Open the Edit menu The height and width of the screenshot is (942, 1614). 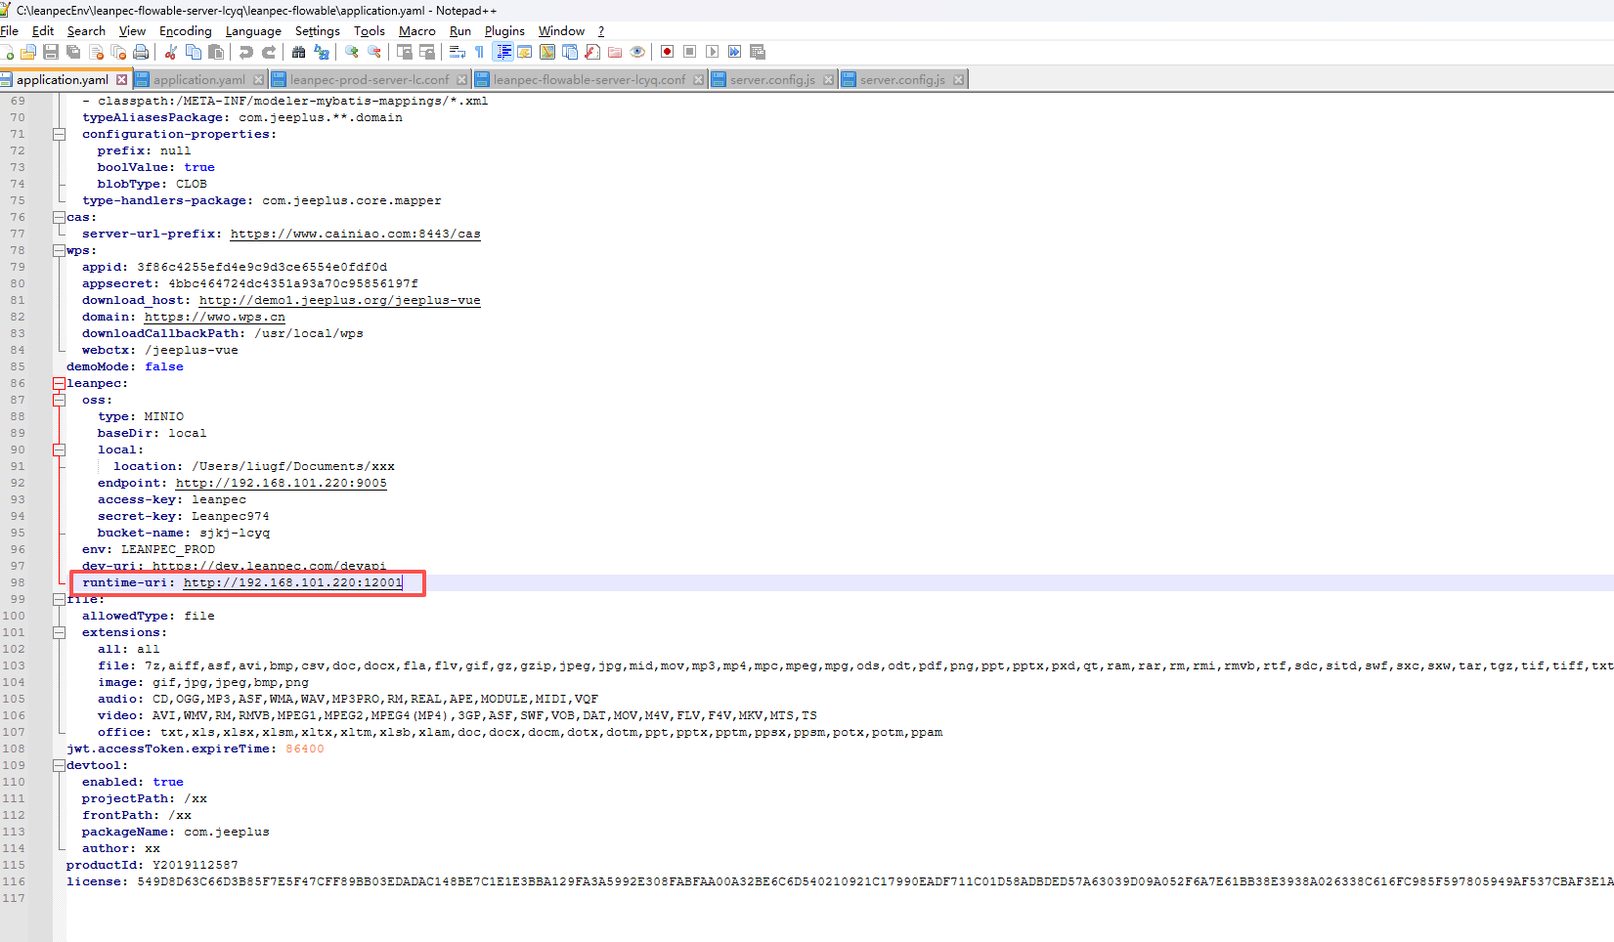(43, 31)
